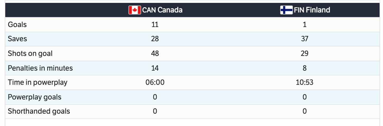The height and width of the screenshot is (126, 383).
Task: Click the FIN Finland header text
Action: [312, 10]
